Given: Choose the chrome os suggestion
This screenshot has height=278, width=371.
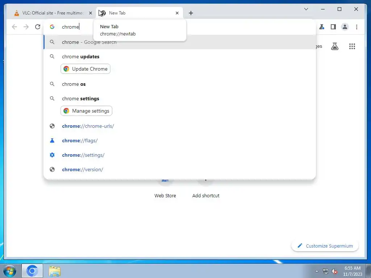Looking at the screenshot, I should (180, 84).
